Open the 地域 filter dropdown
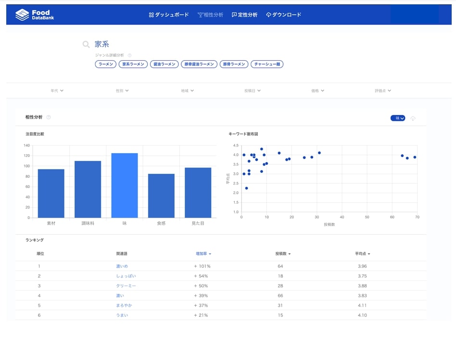The width and height of the screenshot is (456, 340). [x=187, y=91]
